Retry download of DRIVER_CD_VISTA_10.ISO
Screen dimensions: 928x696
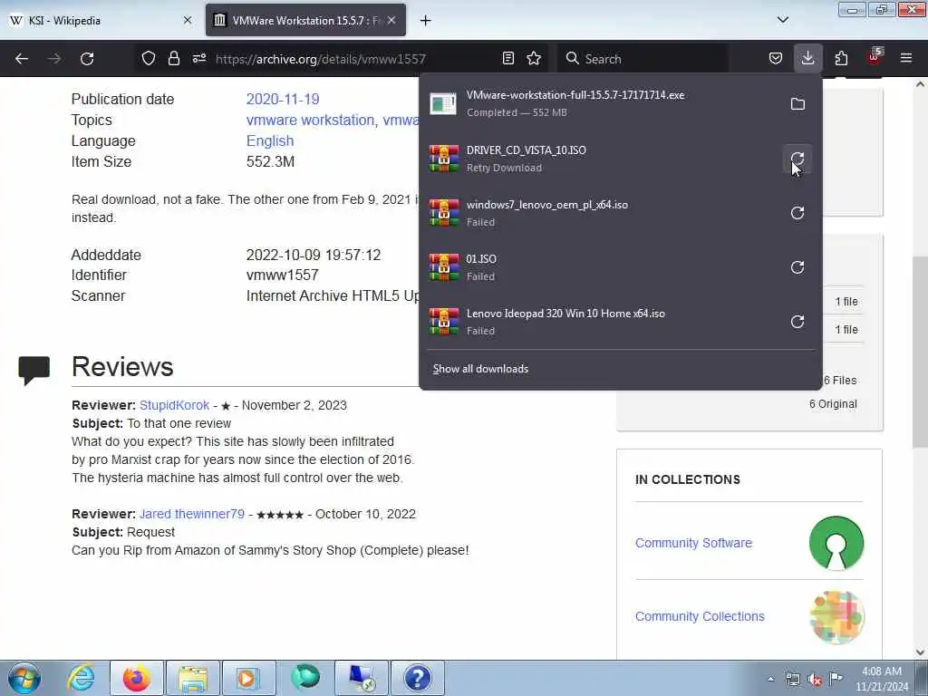click(797, 159)
